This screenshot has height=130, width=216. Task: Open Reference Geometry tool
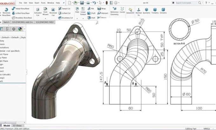point(114,11)
